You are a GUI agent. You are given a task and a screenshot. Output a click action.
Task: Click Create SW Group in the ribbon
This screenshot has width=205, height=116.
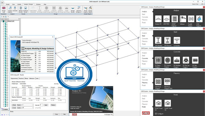coord(40,10)
